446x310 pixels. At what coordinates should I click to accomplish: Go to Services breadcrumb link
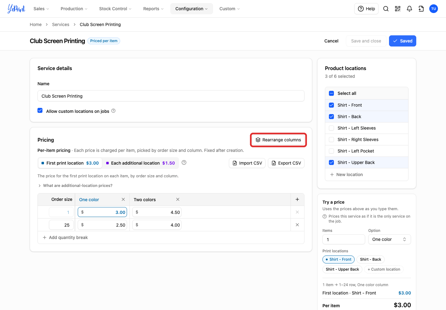61,24
